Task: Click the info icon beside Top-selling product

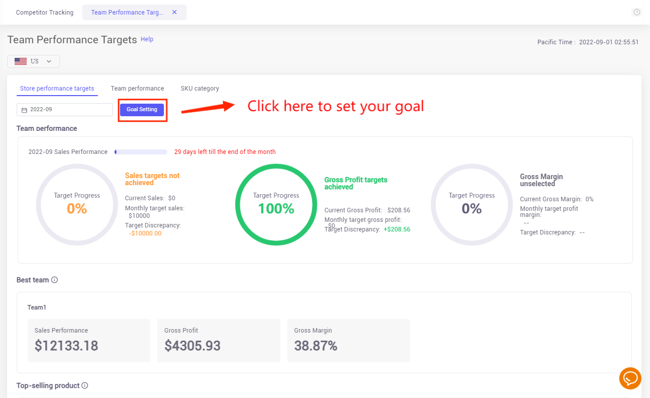Action: tap(85, 385)
